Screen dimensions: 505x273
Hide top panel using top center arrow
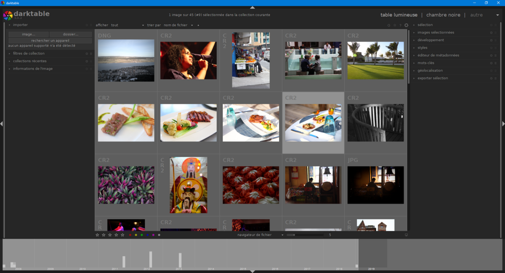click(x=252, y=7)
